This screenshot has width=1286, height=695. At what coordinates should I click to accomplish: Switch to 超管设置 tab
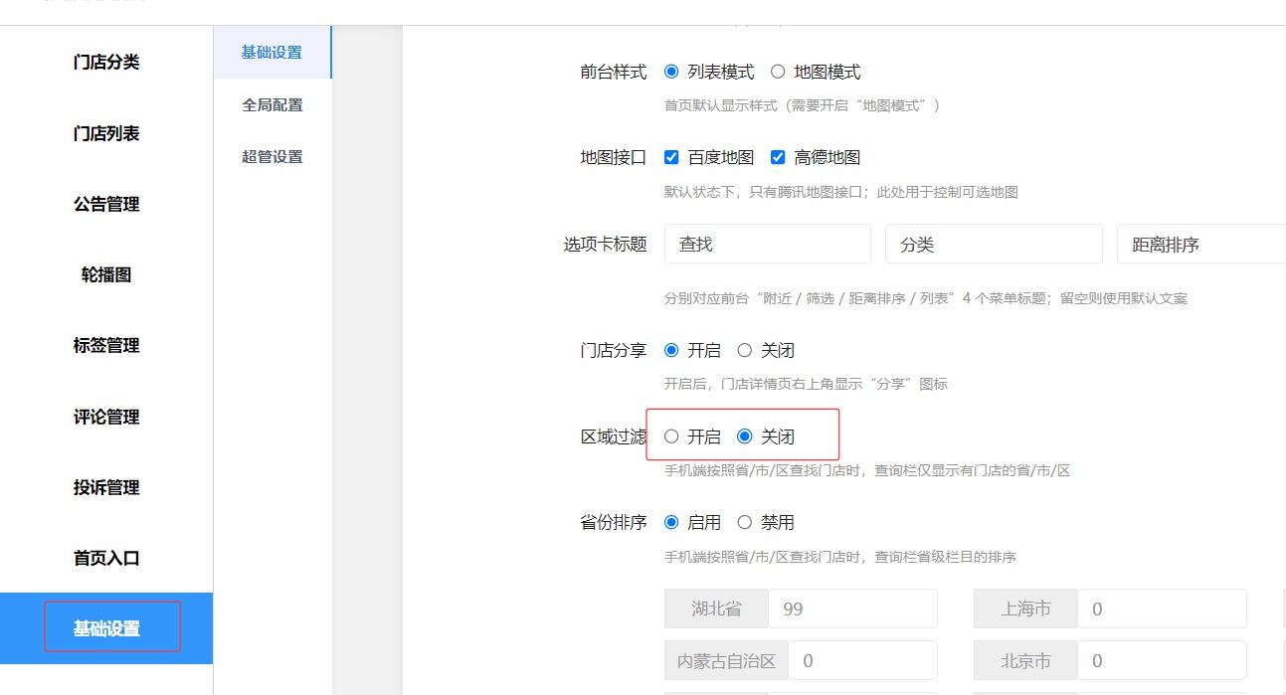pyautogui.click(x=273, y=156)
